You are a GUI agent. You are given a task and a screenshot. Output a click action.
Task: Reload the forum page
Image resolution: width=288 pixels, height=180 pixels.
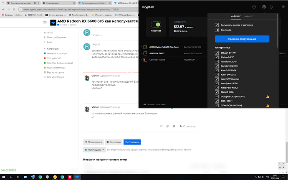[14, 9]
